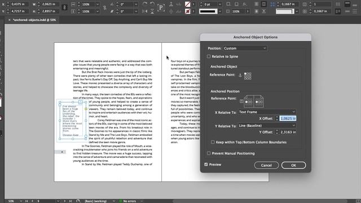Open the Position Custom dropdown

245,48
